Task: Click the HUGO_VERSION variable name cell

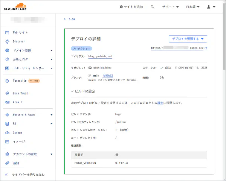Action: coord(85,163)
